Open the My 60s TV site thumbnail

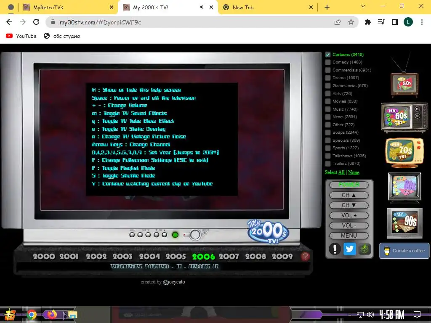click(404, 118)
